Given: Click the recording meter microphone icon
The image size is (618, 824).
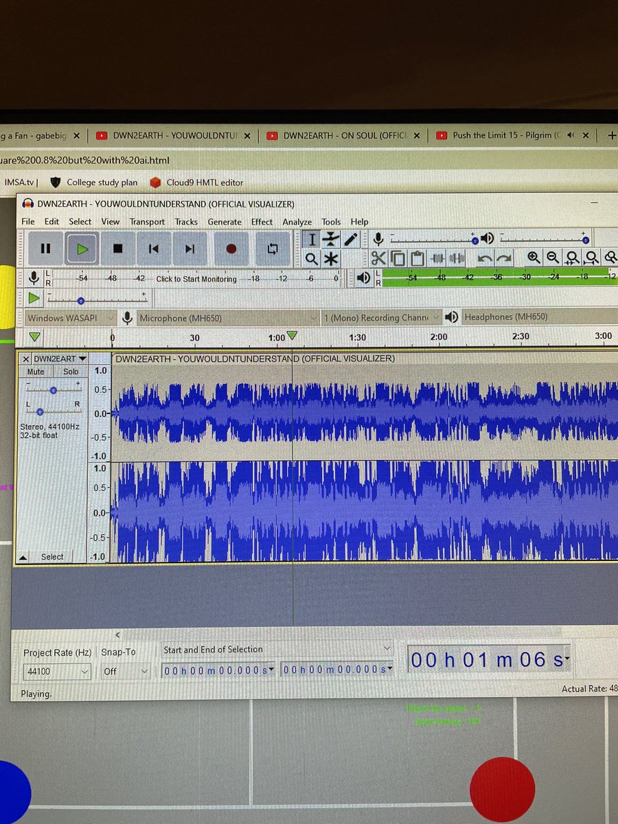Looking at the screenshot, I should [x=35, y=278].
